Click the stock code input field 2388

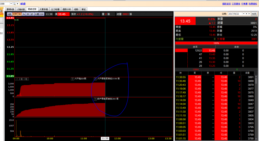(5, 4)
